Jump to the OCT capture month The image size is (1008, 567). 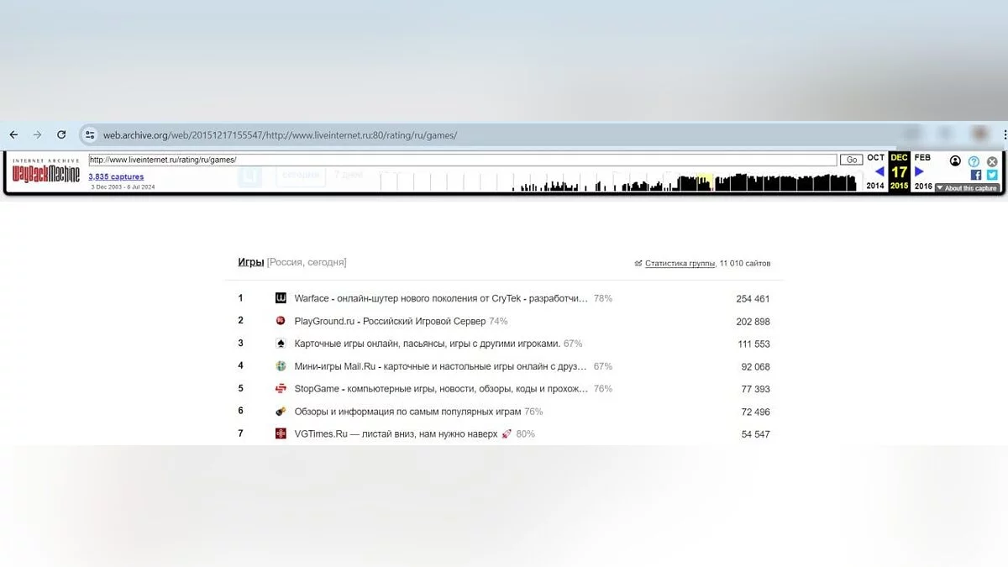[875, 158]
